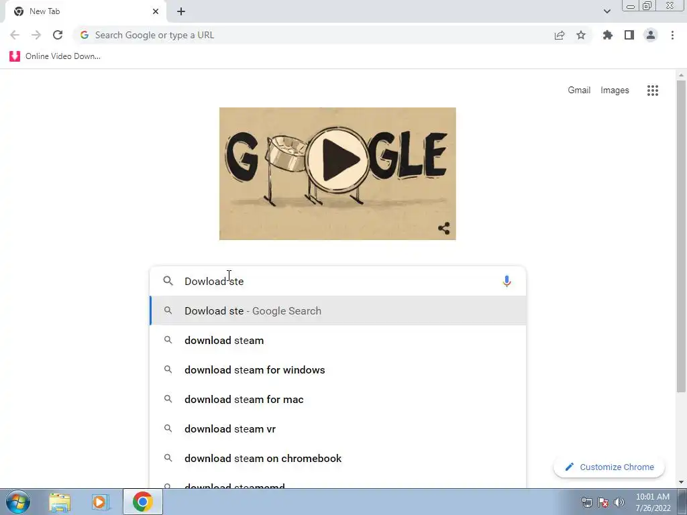
Task: Open the volume speaker tray icon
Action: pyautogui.click(x=619, y=502)
